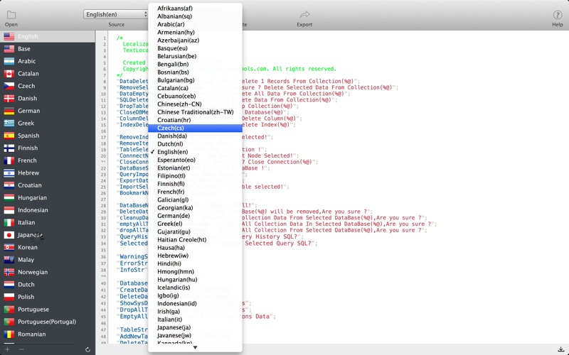Click the Export label in the toolbar

304,25
